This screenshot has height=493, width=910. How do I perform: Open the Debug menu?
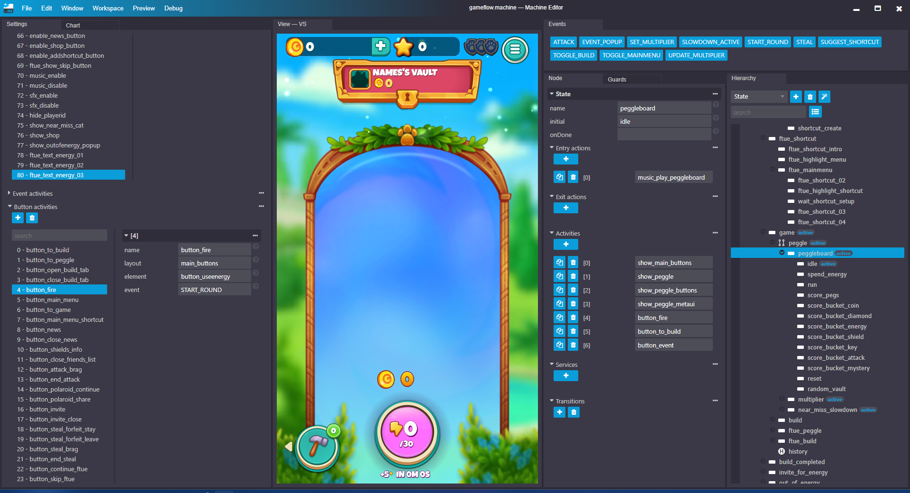click(x=173, y=8)
